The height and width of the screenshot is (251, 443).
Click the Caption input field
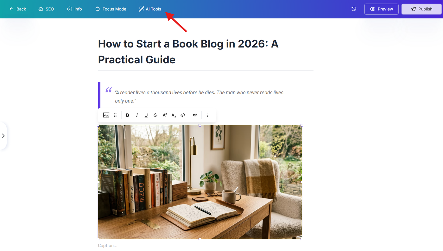[200, 246]
